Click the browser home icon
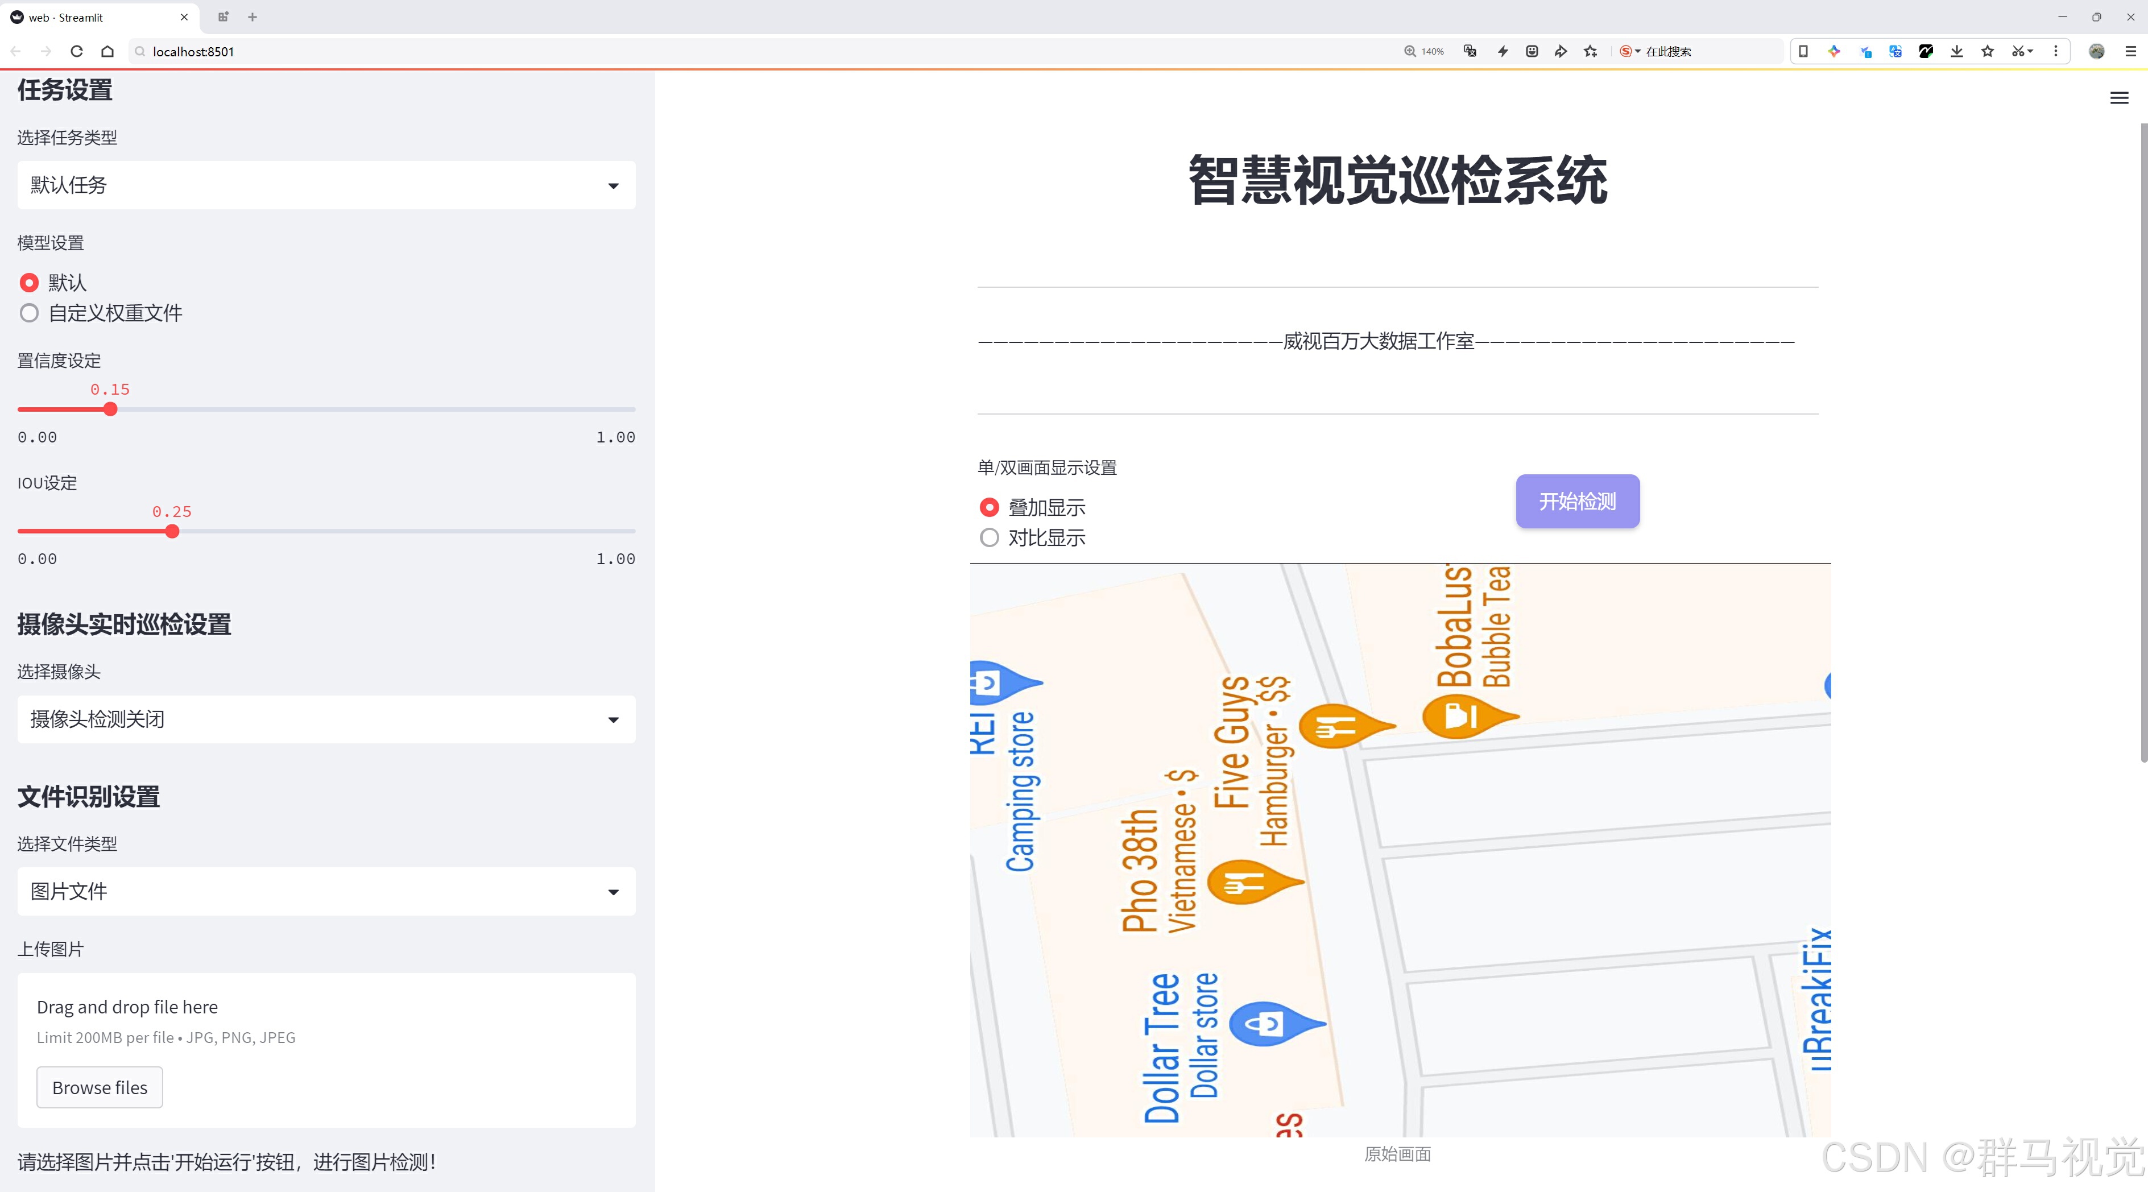 click(107, 52)
